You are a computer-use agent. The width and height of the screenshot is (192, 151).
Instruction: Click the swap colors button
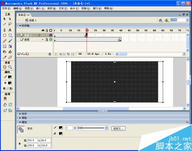(x=11, y=89)
